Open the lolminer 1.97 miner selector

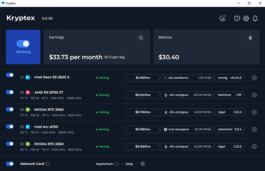[x=230, y=95]
